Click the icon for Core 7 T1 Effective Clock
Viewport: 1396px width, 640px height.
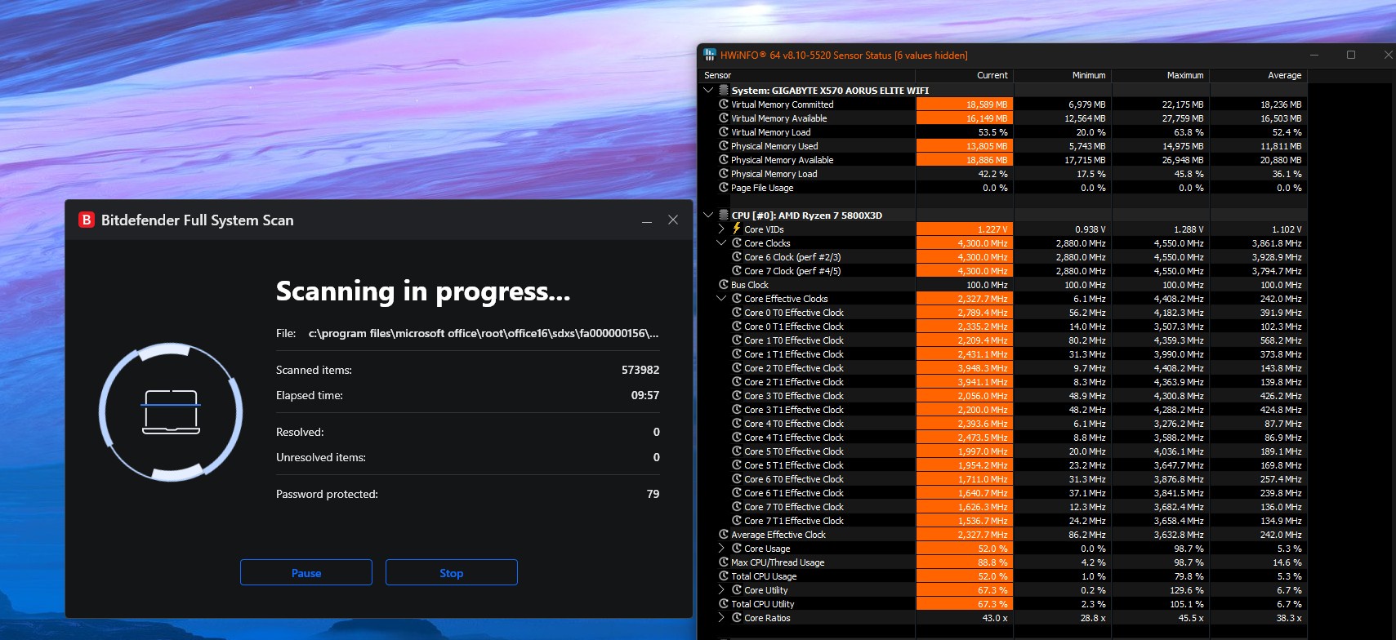pos(736,520)
